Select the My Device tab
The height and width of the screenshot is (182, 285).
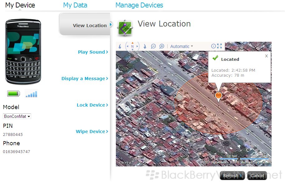[20, 5]
